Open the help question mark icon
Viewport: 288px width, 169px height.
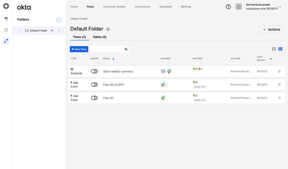(228, 6)
